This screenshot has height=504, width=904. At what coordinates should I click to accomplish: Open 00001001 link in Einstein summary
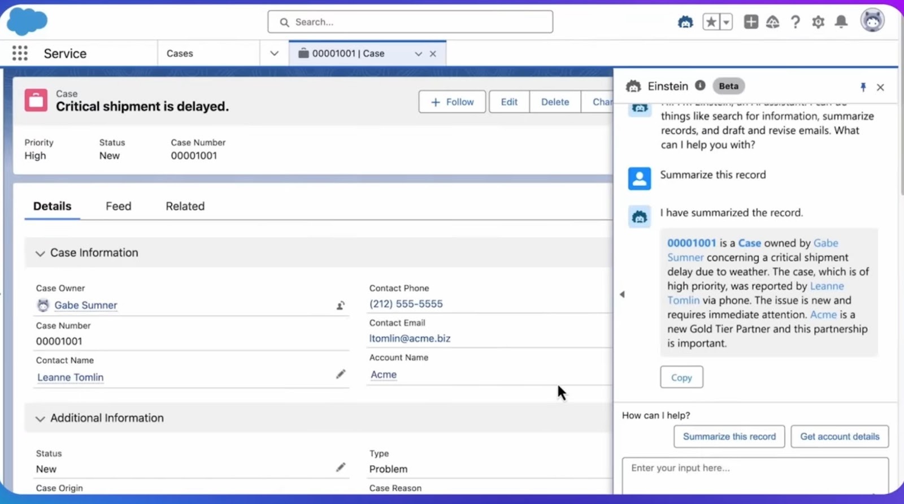(x=692, y=243)
